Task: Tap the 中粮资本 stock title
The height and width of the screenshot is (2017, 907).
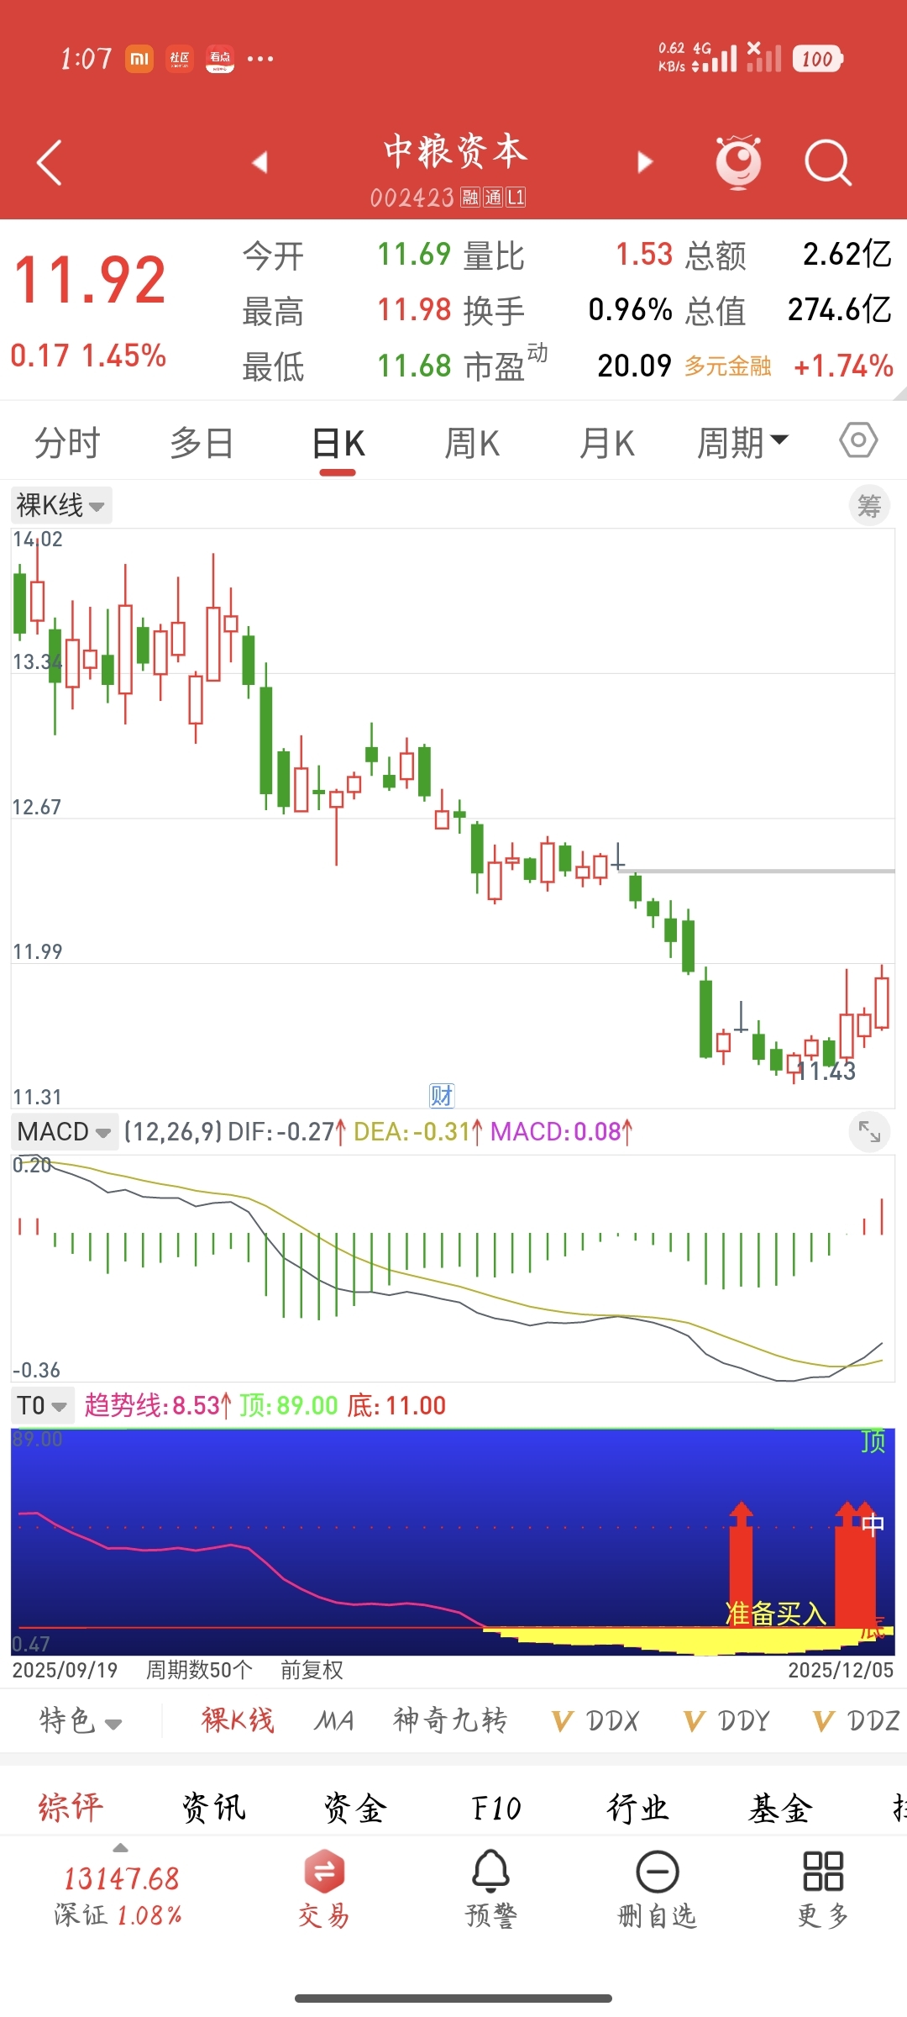Action: click(x=455, y=151)
